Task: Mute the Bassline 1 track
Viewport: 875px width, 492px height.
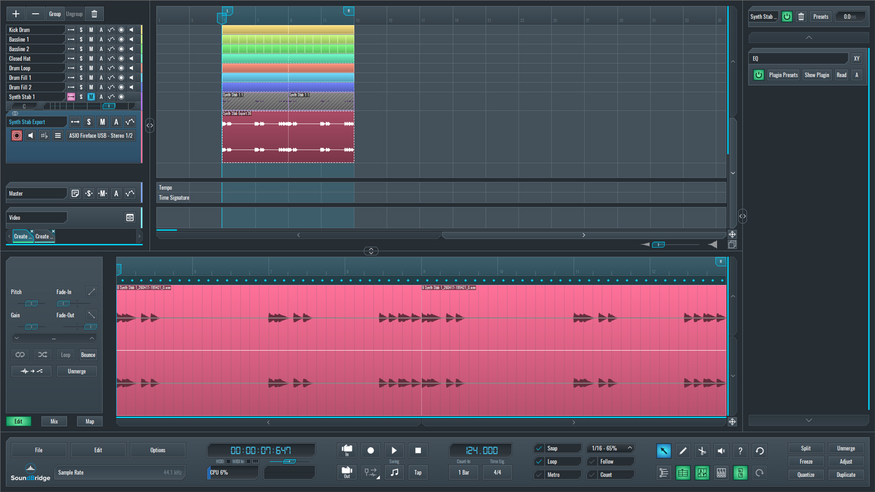Action: point(91,40)
